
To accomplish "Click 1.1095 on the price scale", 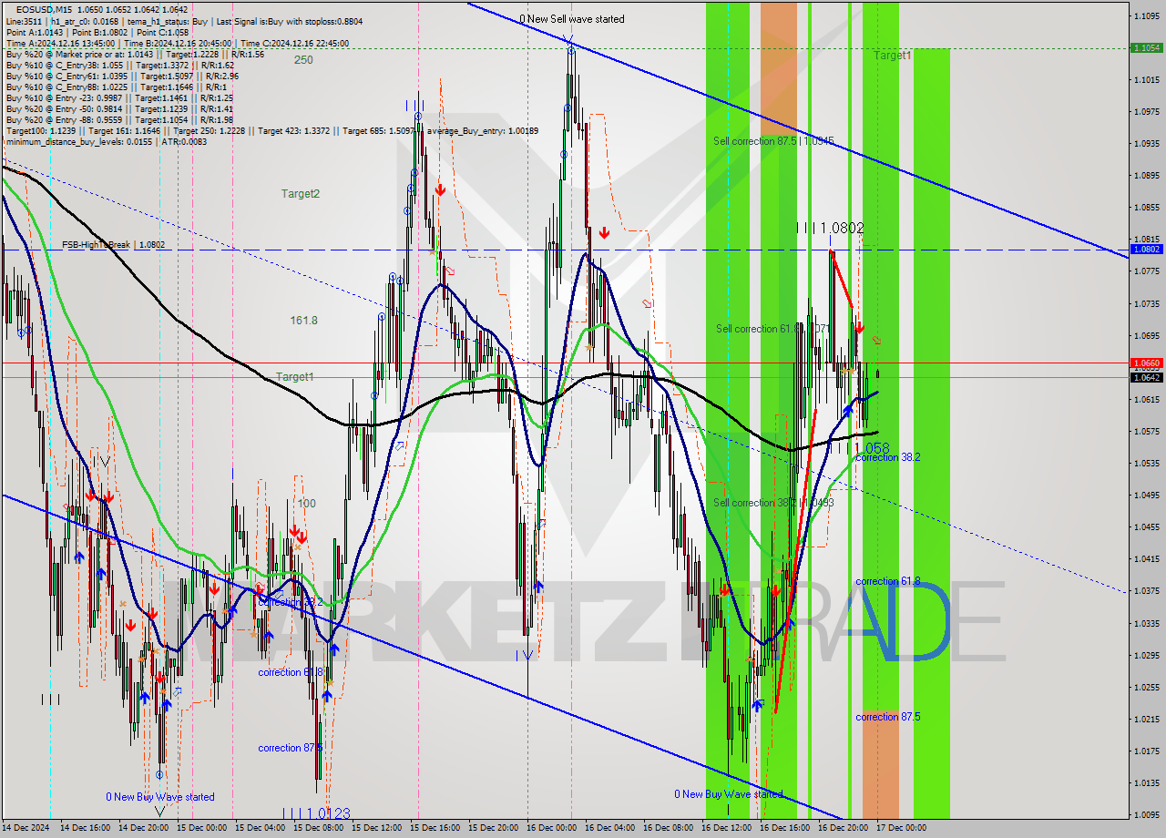I will tap(1145, 15).
